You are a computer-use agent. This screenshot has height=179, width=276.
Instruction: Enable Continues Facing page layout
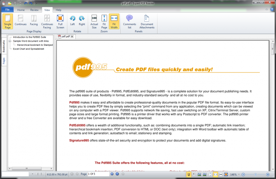pyautogui.click(x=47, y=22)
